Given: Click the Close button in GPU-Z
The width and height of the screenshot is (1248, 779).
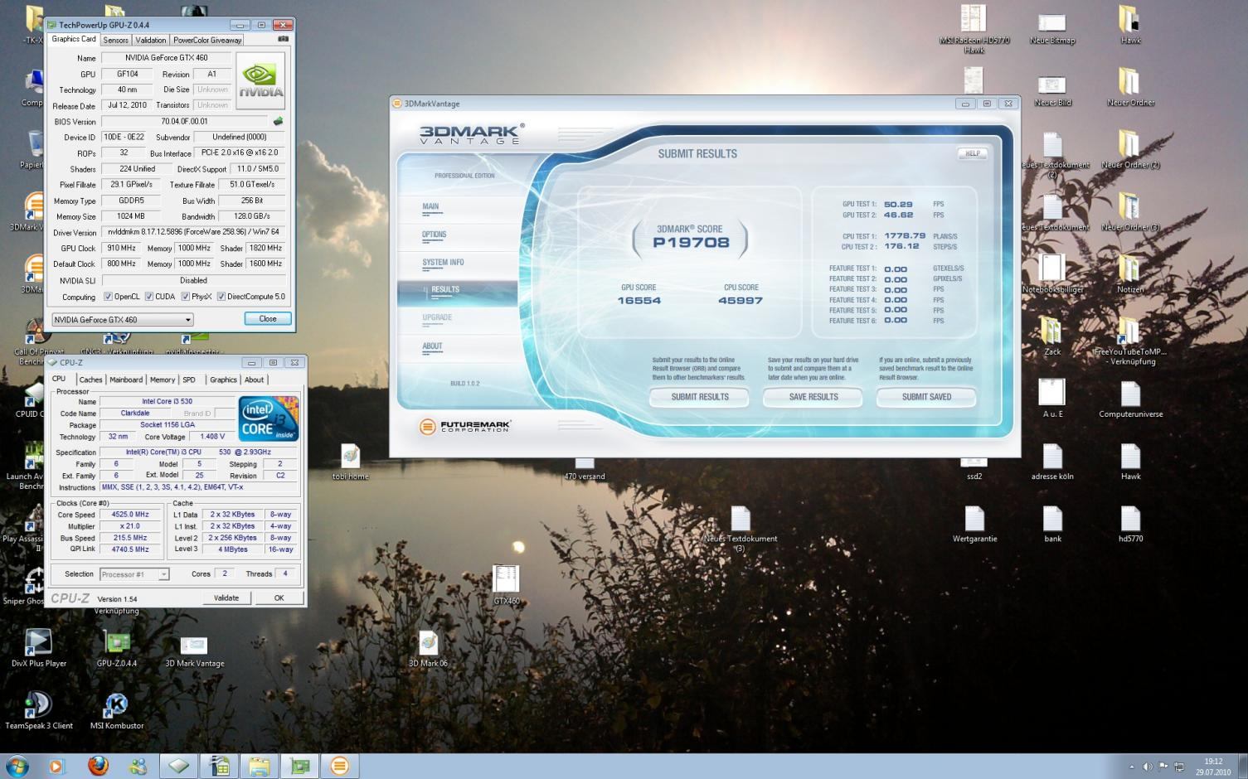Looking at the screenshot, I should (268, 319).
